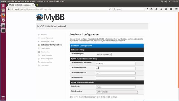
Task: Open the floppy disk launcher icon
Action: pos(3,30)
